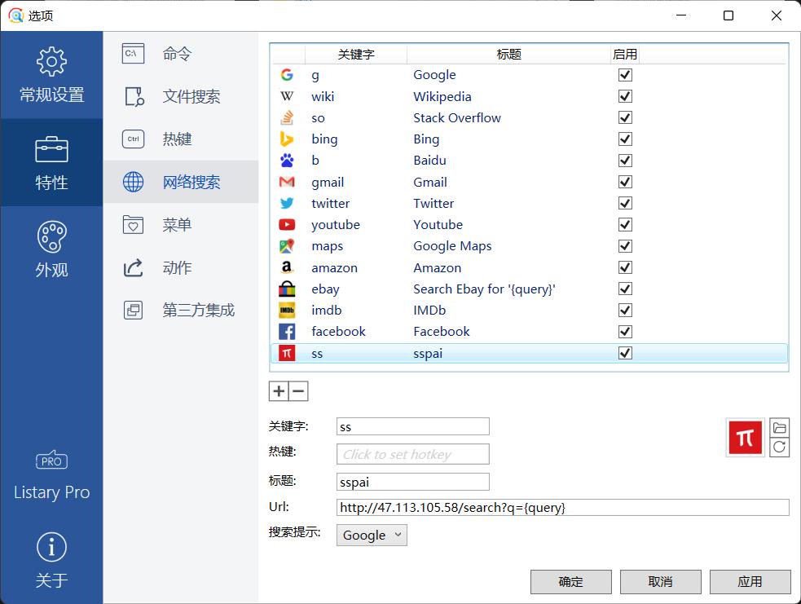Disable the Stack Overflow checkbox

[625, 118]
